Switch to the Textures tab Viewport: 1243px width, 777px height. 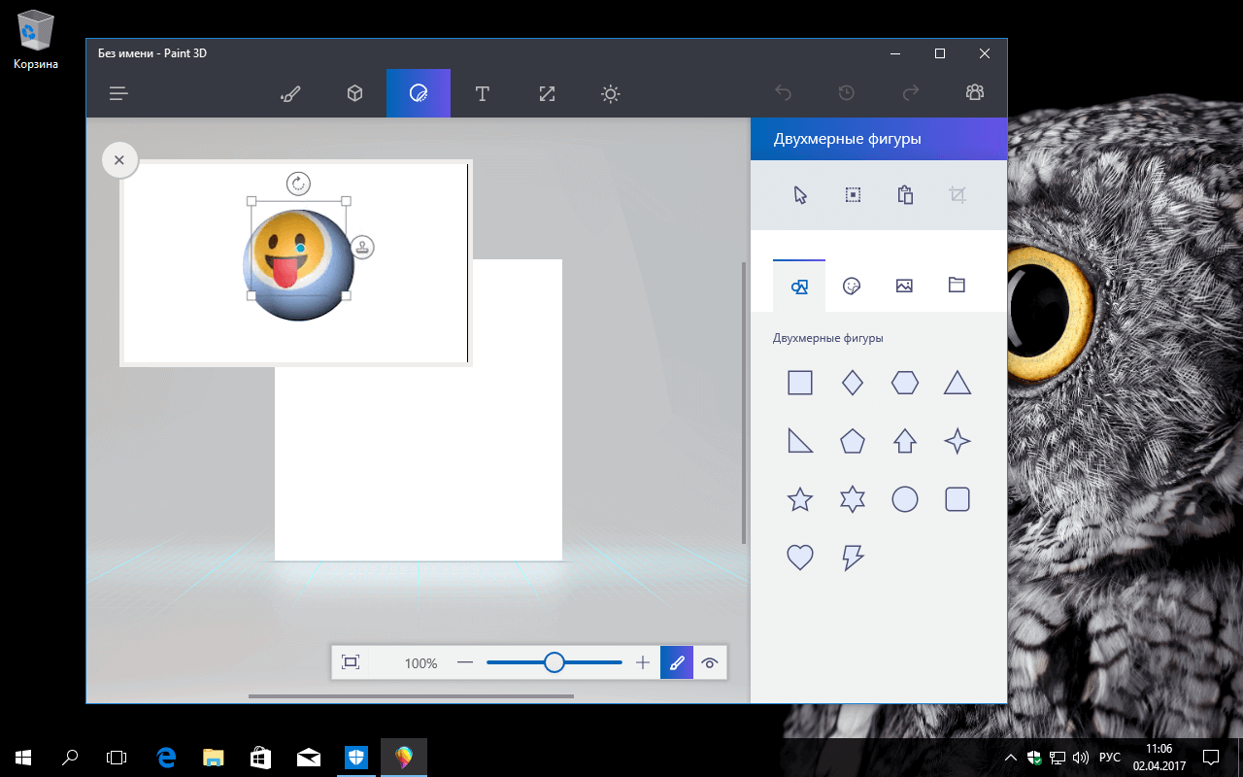904,285
